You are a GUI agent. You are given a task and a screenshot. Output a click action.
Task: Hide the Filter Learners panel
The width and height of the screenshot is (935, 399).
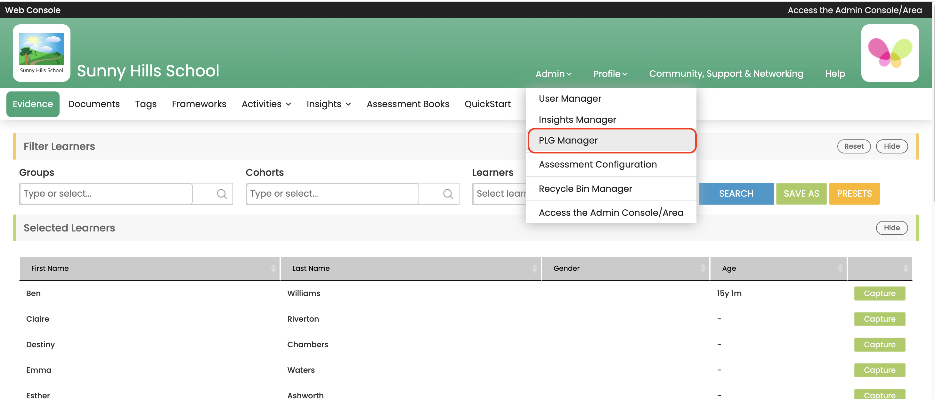(891, 146)
